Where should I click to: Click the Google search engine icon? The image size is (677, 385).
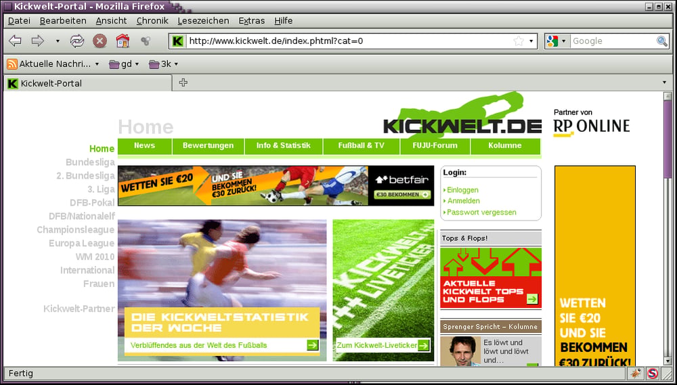552,41
